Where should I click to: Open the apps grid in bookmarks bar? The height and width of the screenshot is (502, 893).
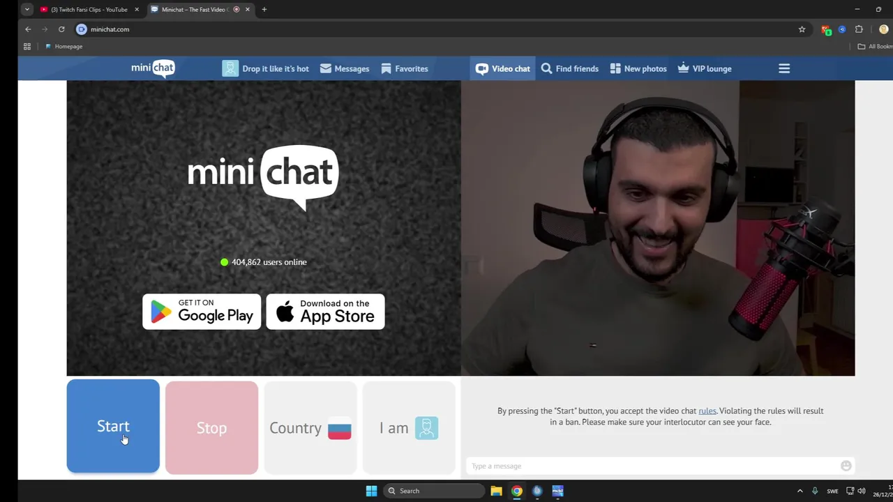[x=27, y=47]
